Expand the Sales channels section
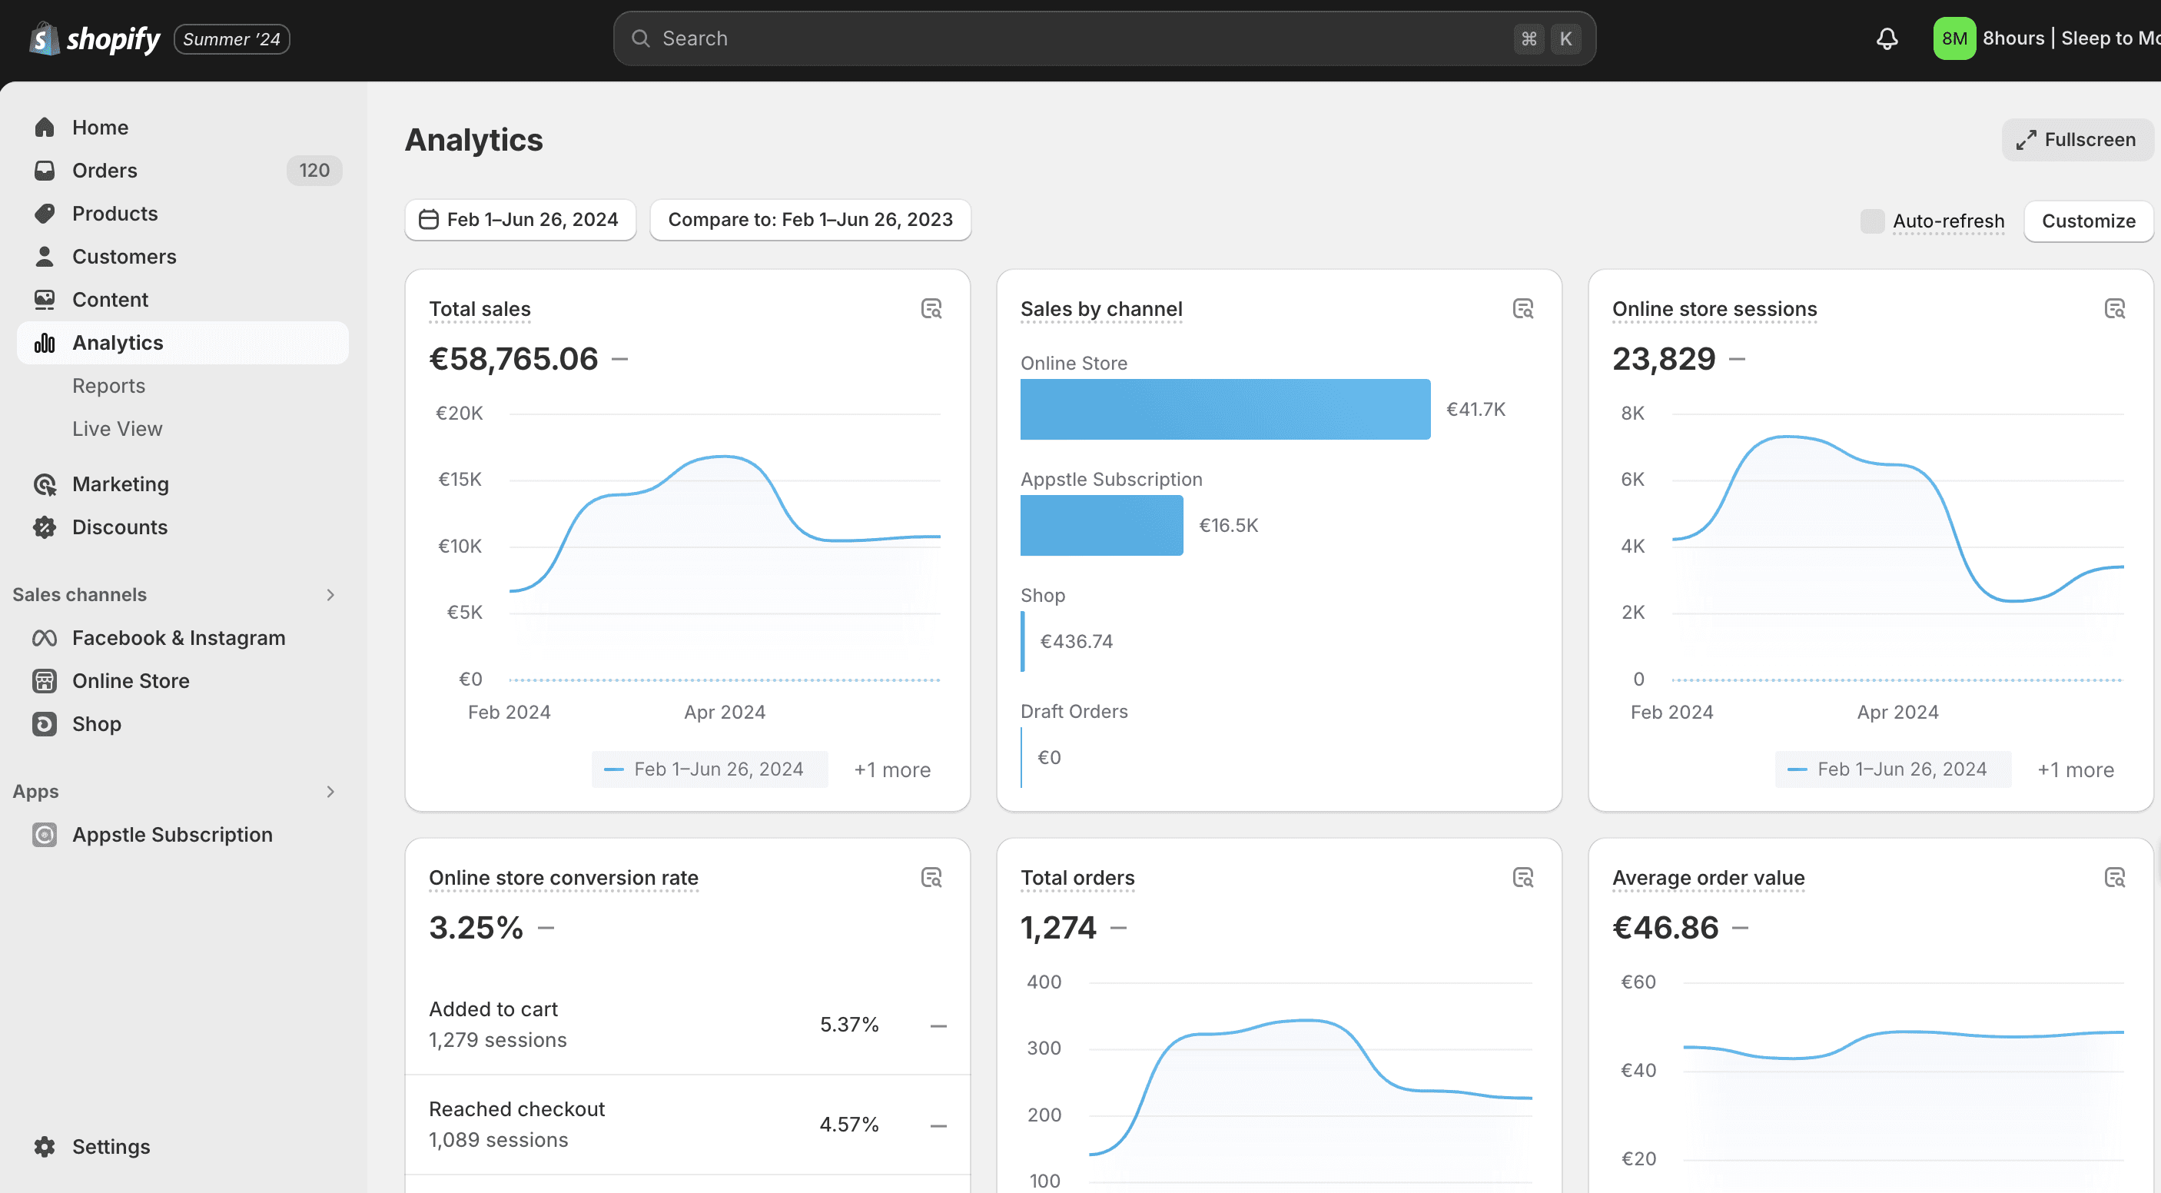Image resolution: width=2161 pixels, height=1193 pixels. [330, 595]
